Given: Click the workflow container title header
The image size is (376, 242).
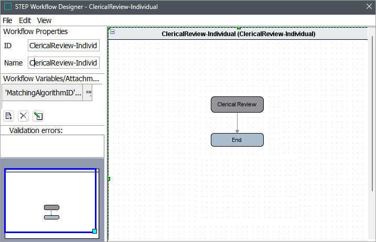Looking at the screenshot, I should click(x=239, y=34).
